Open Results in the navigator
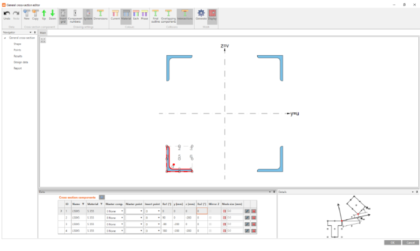This screenshot has width=420, height=251. 18,56
